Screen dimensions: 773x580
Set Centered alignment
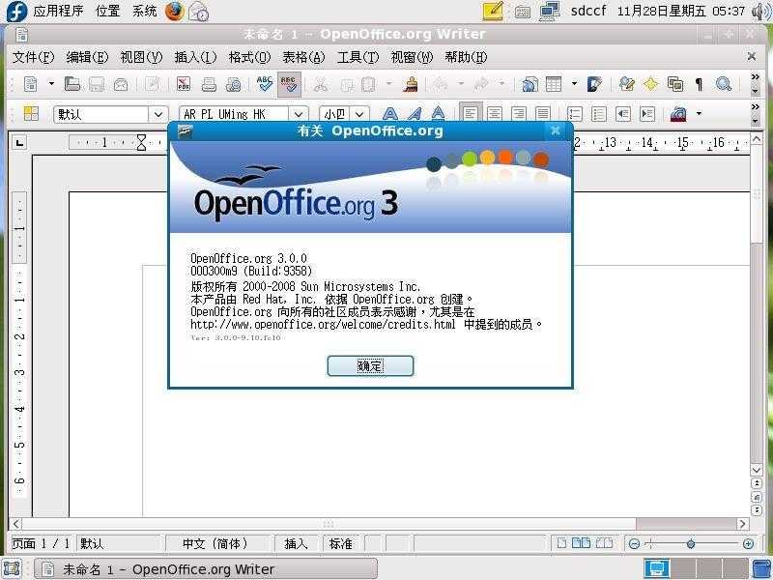(x=495, y=114)
